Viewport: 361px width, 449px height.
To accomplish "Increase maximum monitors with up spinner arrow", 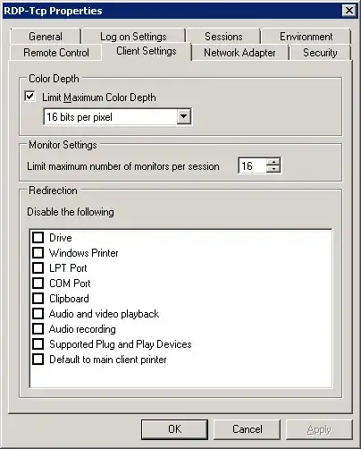I will [x=273, y=162].
